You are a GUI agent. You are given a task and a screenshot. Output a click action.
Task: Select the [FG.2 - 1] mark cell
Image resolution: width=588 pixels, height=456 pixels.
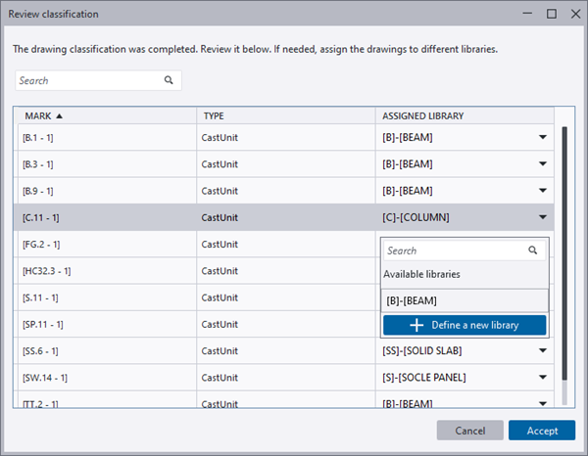pyautogui.click(x=105, y=244)
